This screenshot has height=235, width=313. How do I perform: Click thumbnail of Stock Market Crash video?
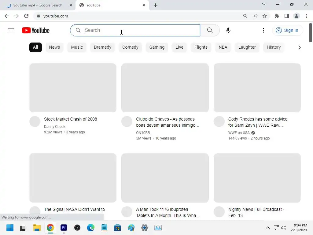click(73, 88)
